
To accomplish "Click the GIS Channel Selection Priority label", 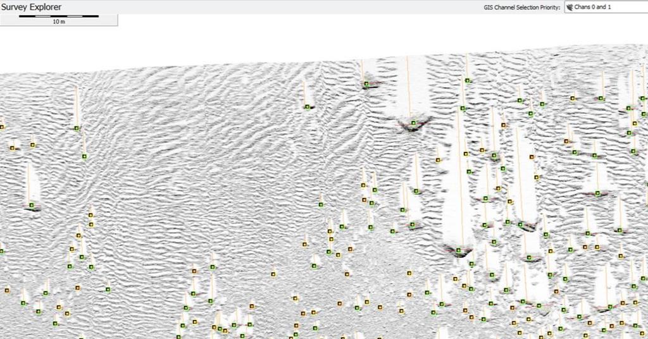I will tap(520, 8).
